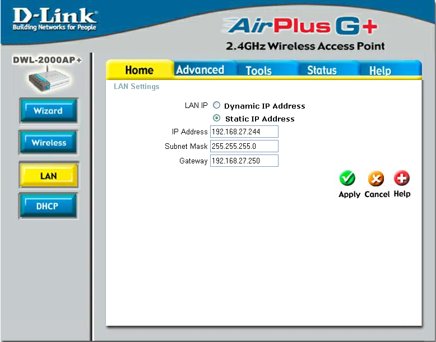Click the Apply text label
The height and width of the screenshot is (342, 436).
pyautogui.click(x=349, y=194)
